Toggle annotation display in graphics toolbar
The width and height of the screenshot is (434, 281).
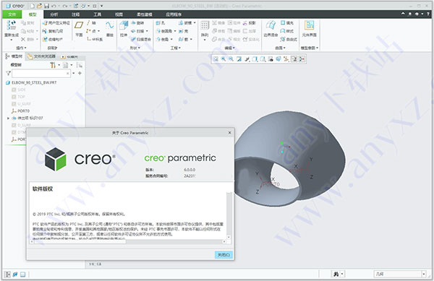[x=294, y=59]
